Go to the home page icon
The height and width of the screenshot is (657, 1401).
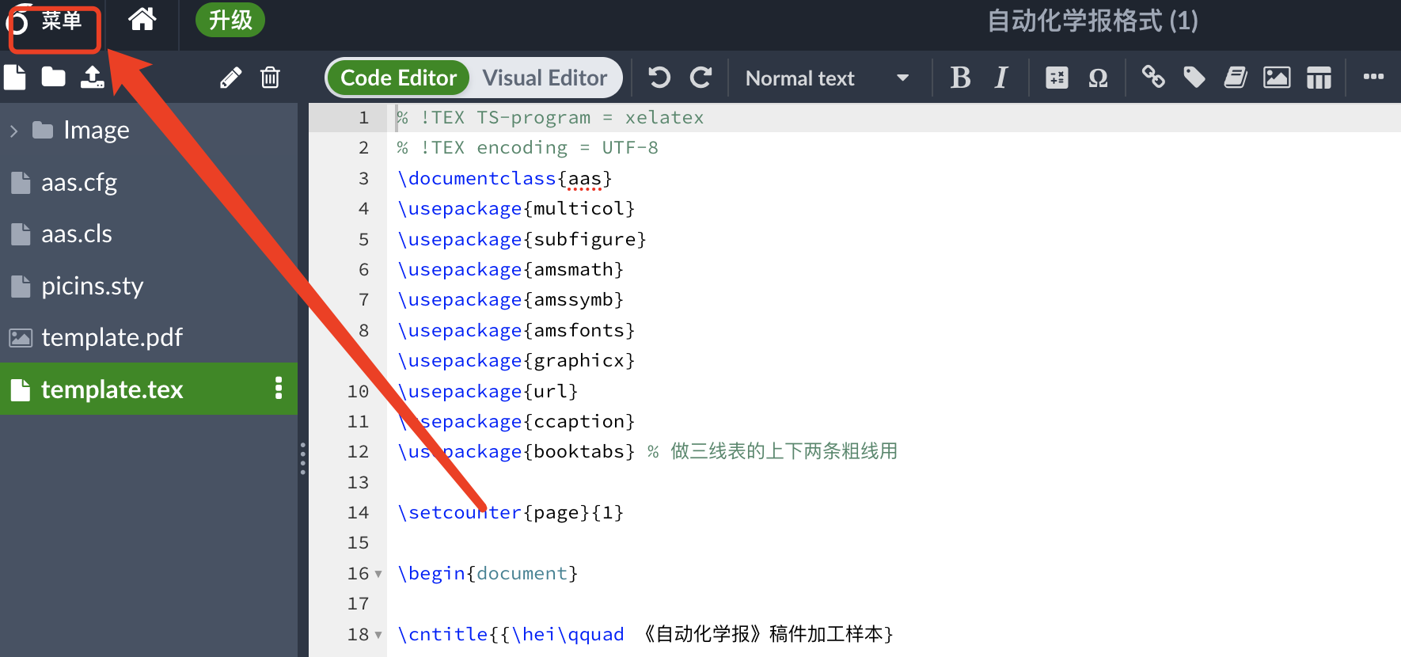pos(142,19)
